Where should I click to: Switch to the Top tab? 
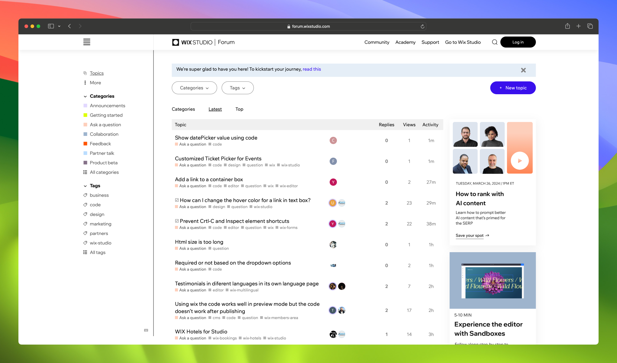coord(239,109)
